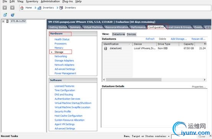Click the Delete datastore link
212x139 pixels.
point(163,39)
